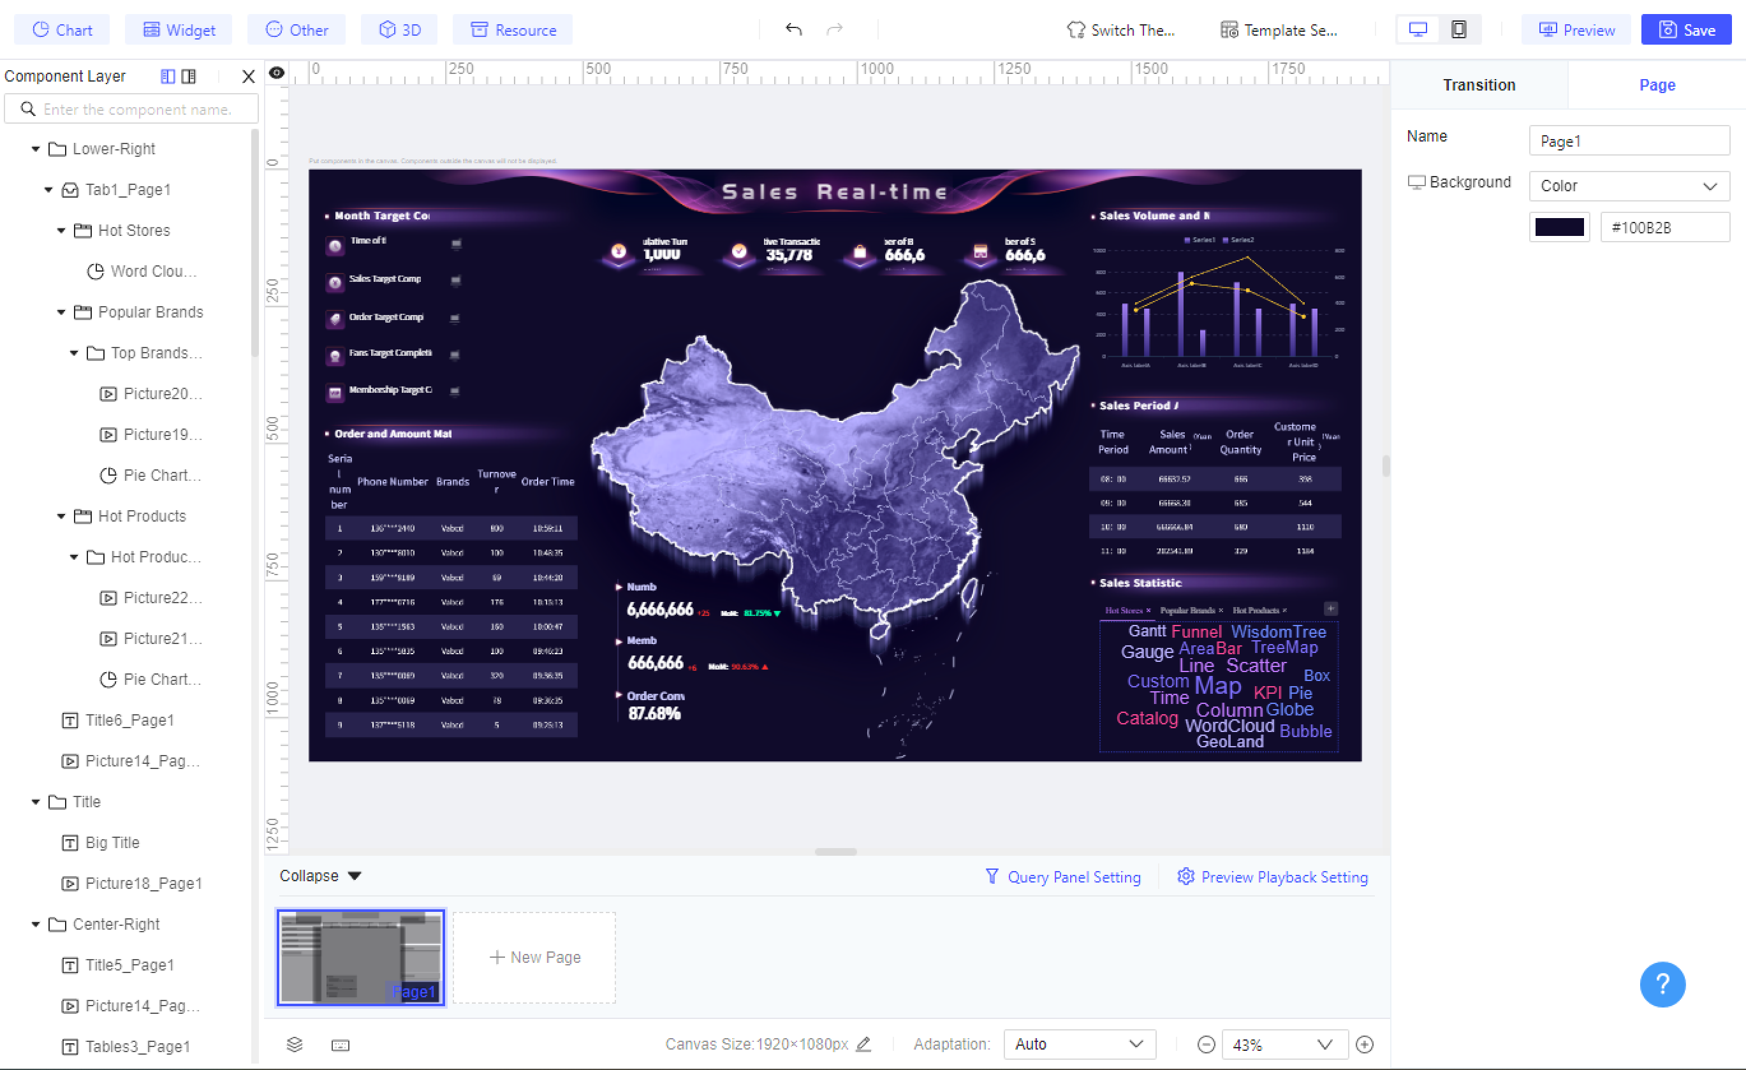Click the dark background color swatch
1746x1070 pixels.
[1559, 228]
